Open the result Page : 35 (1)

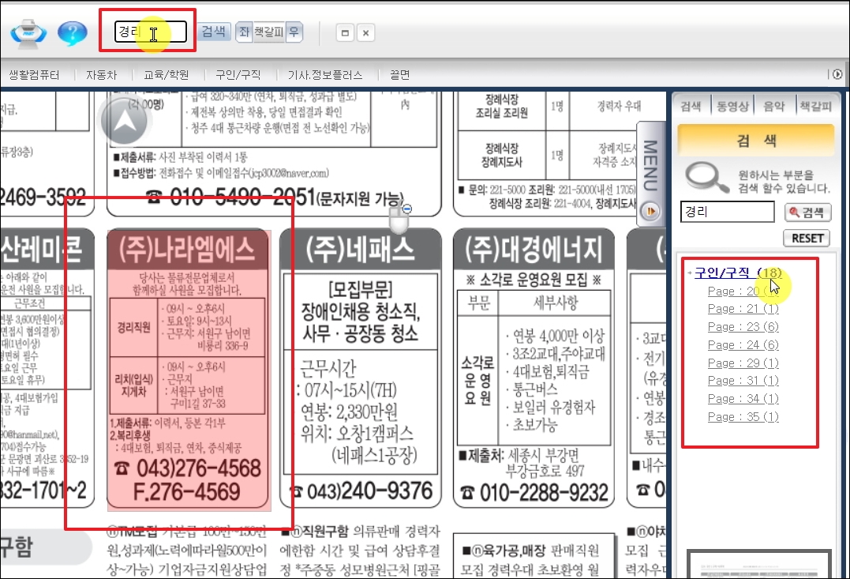coord(743,417)
